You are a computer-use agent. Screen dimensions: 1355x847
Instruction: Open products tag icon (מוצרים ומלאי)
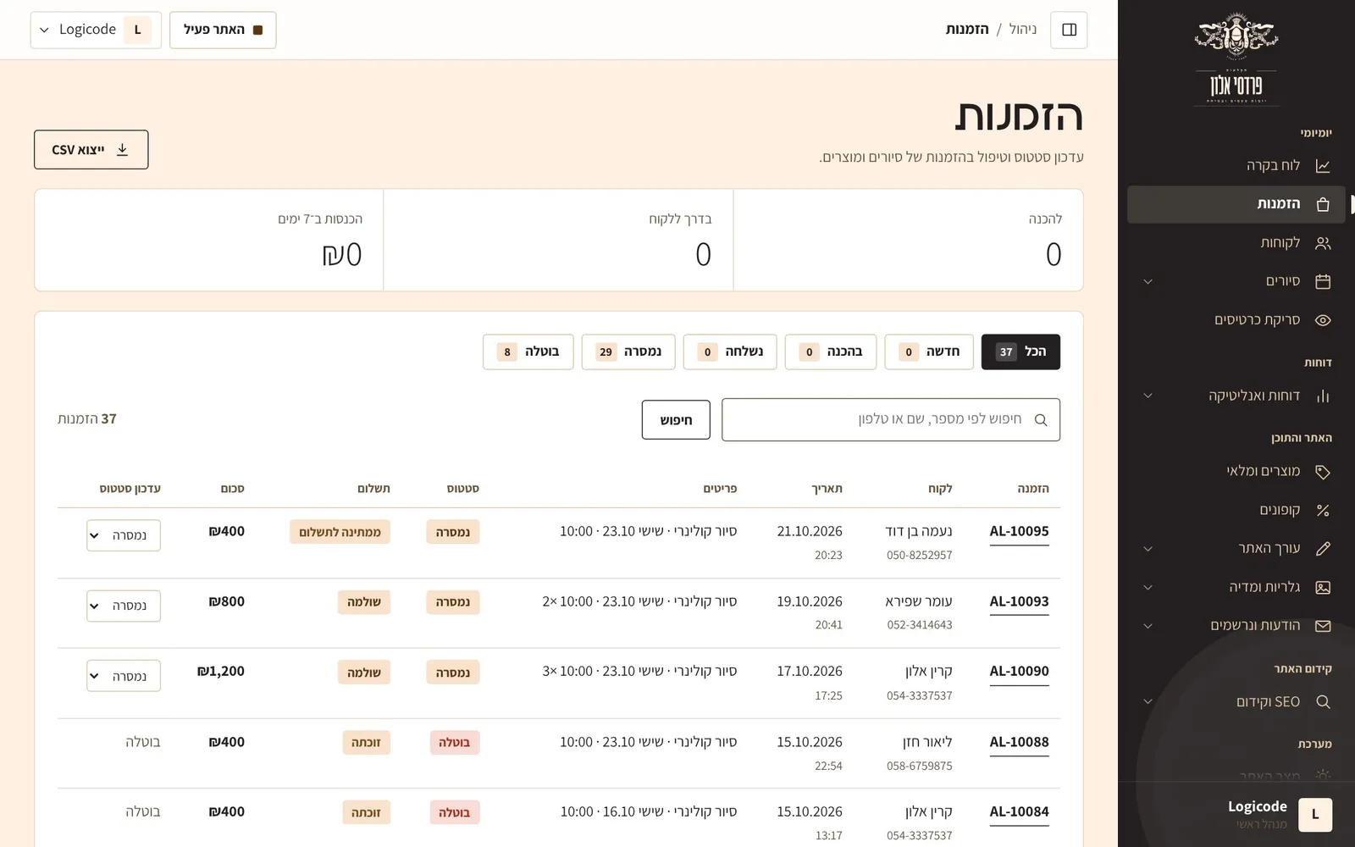click(x=1323, y=472)
